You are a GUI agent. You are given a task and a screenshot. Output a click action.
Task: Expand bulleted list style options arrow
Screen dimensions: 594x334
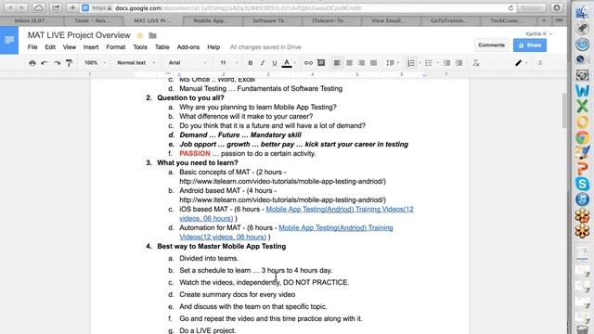[x=437, y=63]
